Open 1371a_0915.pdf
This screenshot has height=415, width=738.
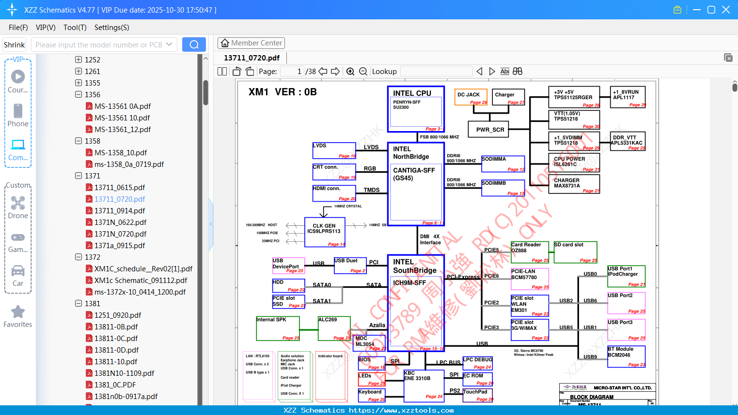(x=120, y=246)
